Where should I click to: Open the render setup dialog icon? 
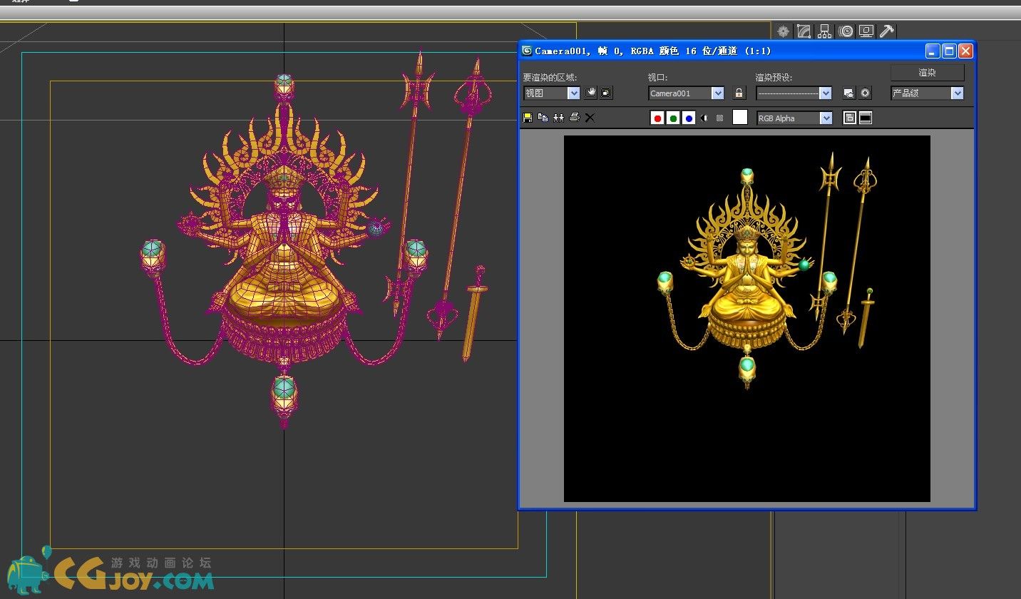(x=848, y=93)
